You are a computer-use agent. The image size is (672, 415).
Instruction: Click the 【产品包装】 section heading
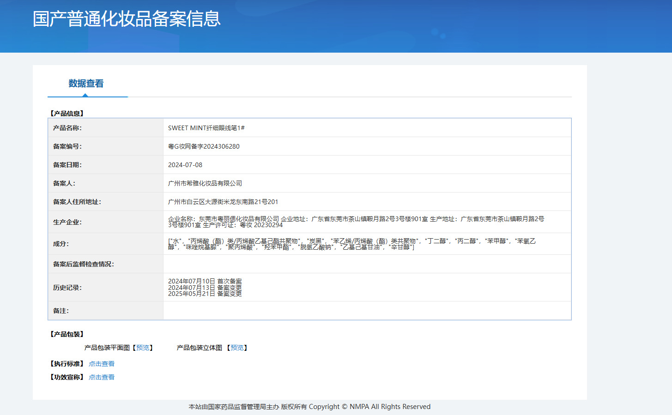pos(67,334)
